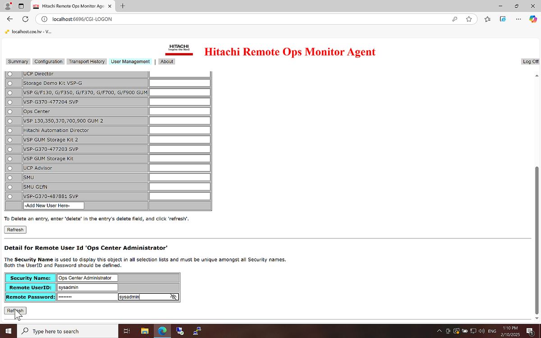Select the VSP 130,350,370,700,900 GUM 2 radio
The width and height of the screenshot is (541, 338).
pos(10,121)
